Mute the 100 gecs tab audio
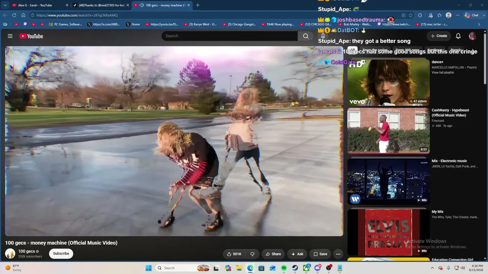This screenshot has width=488, height=274. tap(142, 5)
